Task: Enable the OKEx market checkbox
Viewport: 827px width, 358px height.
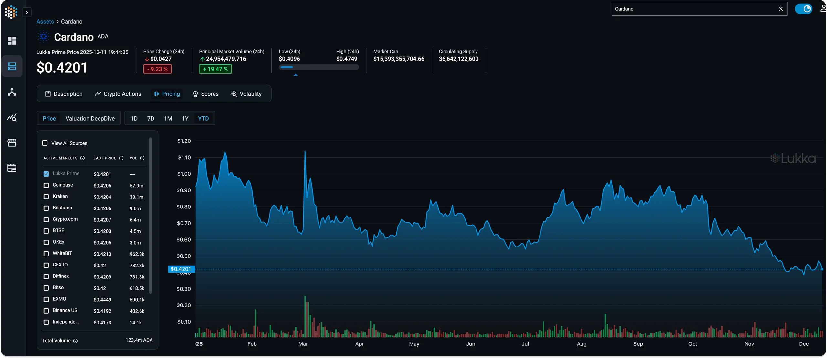Action: 46,242
